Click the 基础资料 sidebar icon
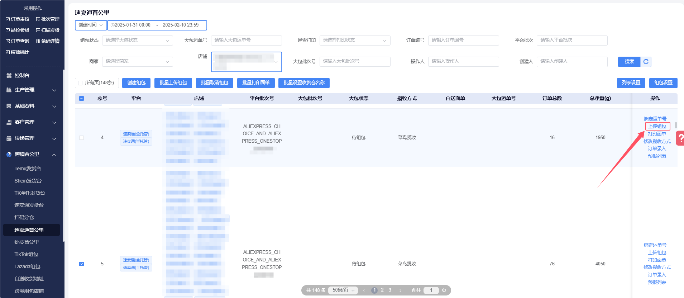The width and height of the screenshot is (684, 298). 9,106
